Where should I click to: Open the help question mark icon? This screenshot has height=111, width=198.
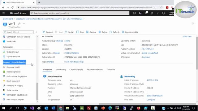[x=157, y=13]
